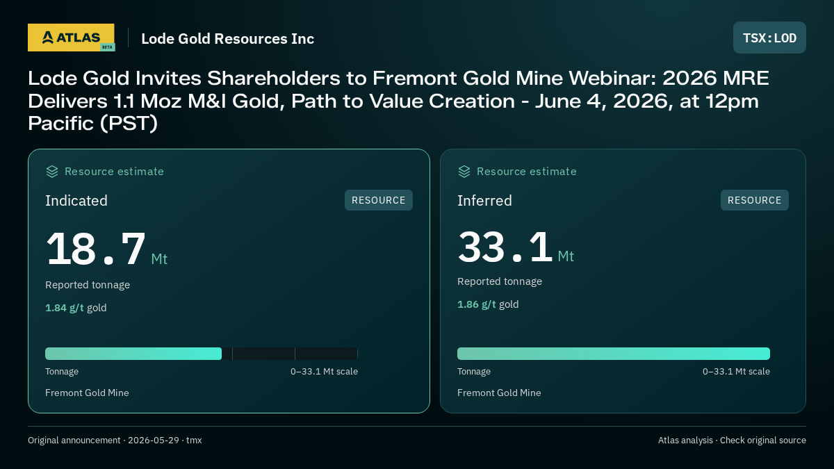Click Resource estimate label in Inferred card
This screenshot has height=469, width=834.
tap(526, 172)
